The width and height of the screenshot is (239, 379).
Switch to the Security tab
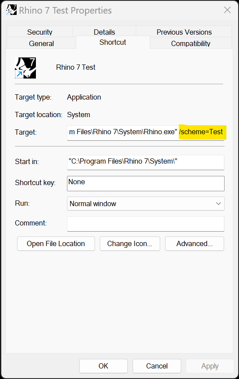[x=40, y=32]
